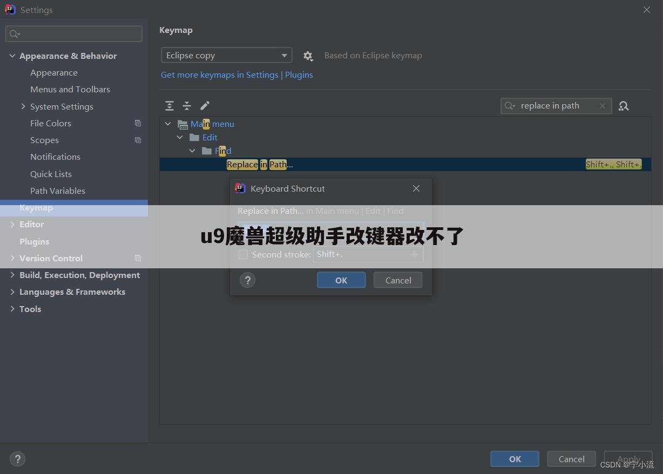Expand Version Control settings section

pos(12,258)
